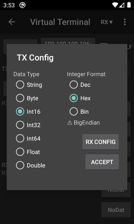Tap the Wi-Fi status bar icon
The width and height of the screenshot is (134, 224).
pyautogui.click(x=115, y=5)
